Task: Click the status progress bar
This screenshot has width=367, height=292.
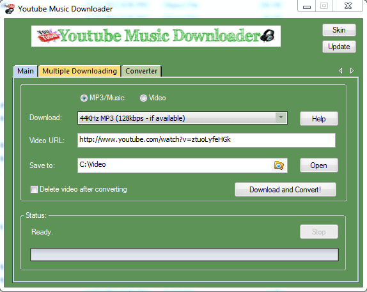Action: pos(184,254)
